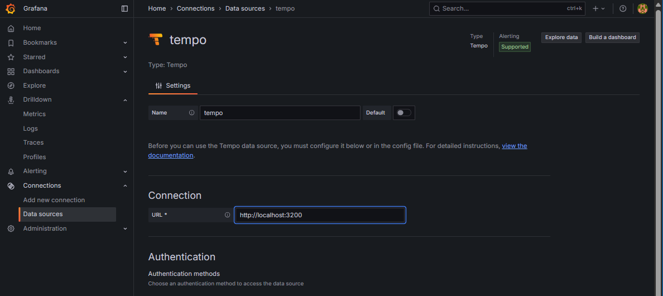Click the URL field info icon
Image resolution: width=663 pixels, height=296 pixels.
pos(227,215)
